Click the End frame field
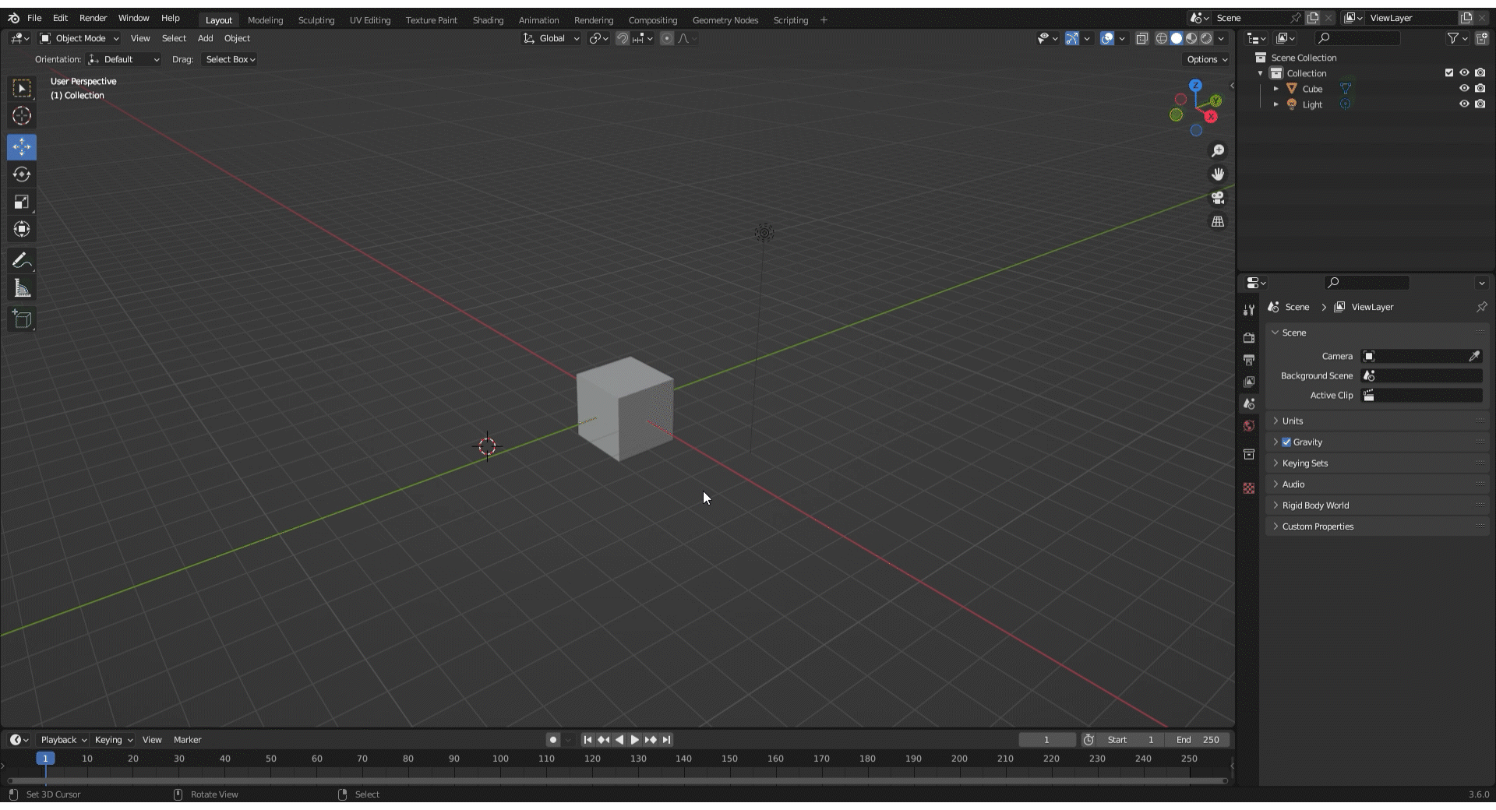Image resolution: width=1496 pixels, height=810 pixels. coord(1198,740)
